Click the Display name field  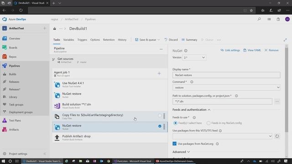coord(226,75)
